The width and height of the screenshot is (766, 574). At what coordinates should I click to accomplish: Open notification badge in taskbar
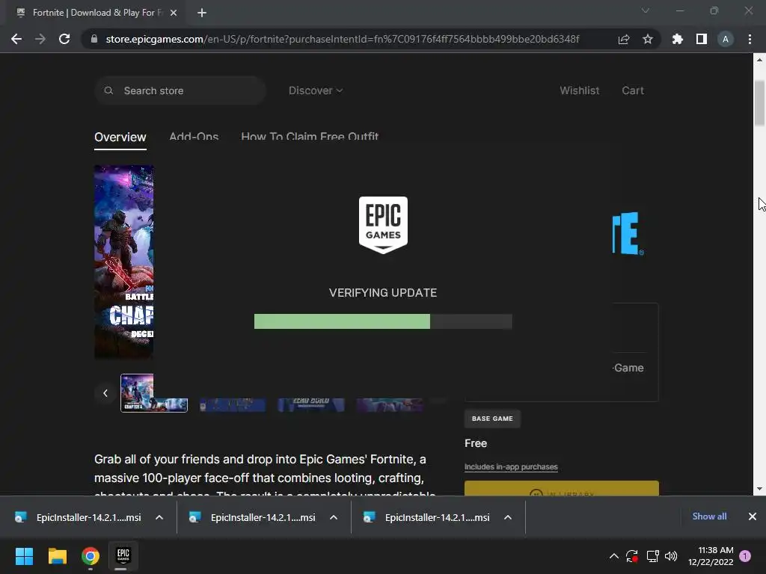click(745, 556)
